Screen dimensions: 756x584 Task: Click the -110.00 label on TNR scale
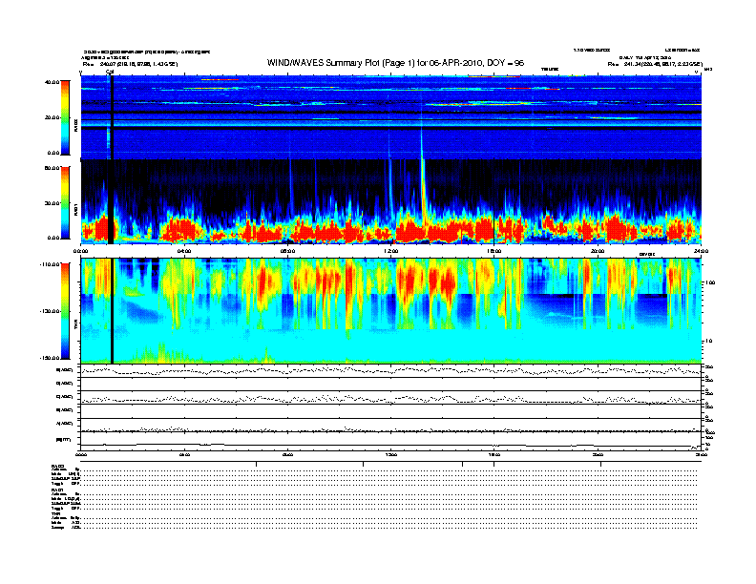(x=50, y=264)
